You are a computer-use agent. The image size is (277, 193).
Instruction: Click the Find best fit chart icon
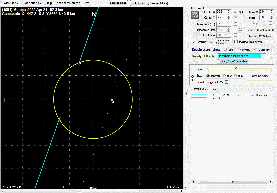click(195, 15)
